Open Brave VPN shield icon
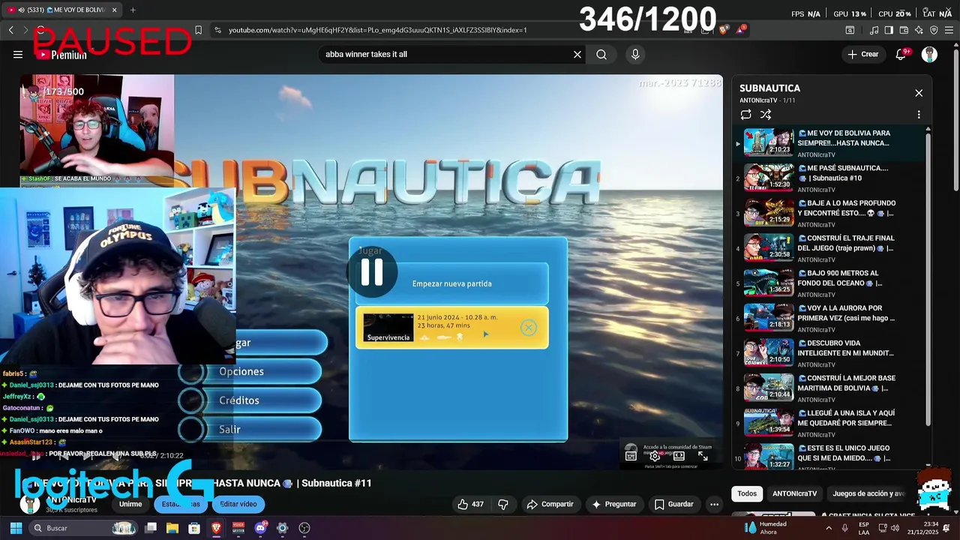960x540 pixels. click(934, 30)
